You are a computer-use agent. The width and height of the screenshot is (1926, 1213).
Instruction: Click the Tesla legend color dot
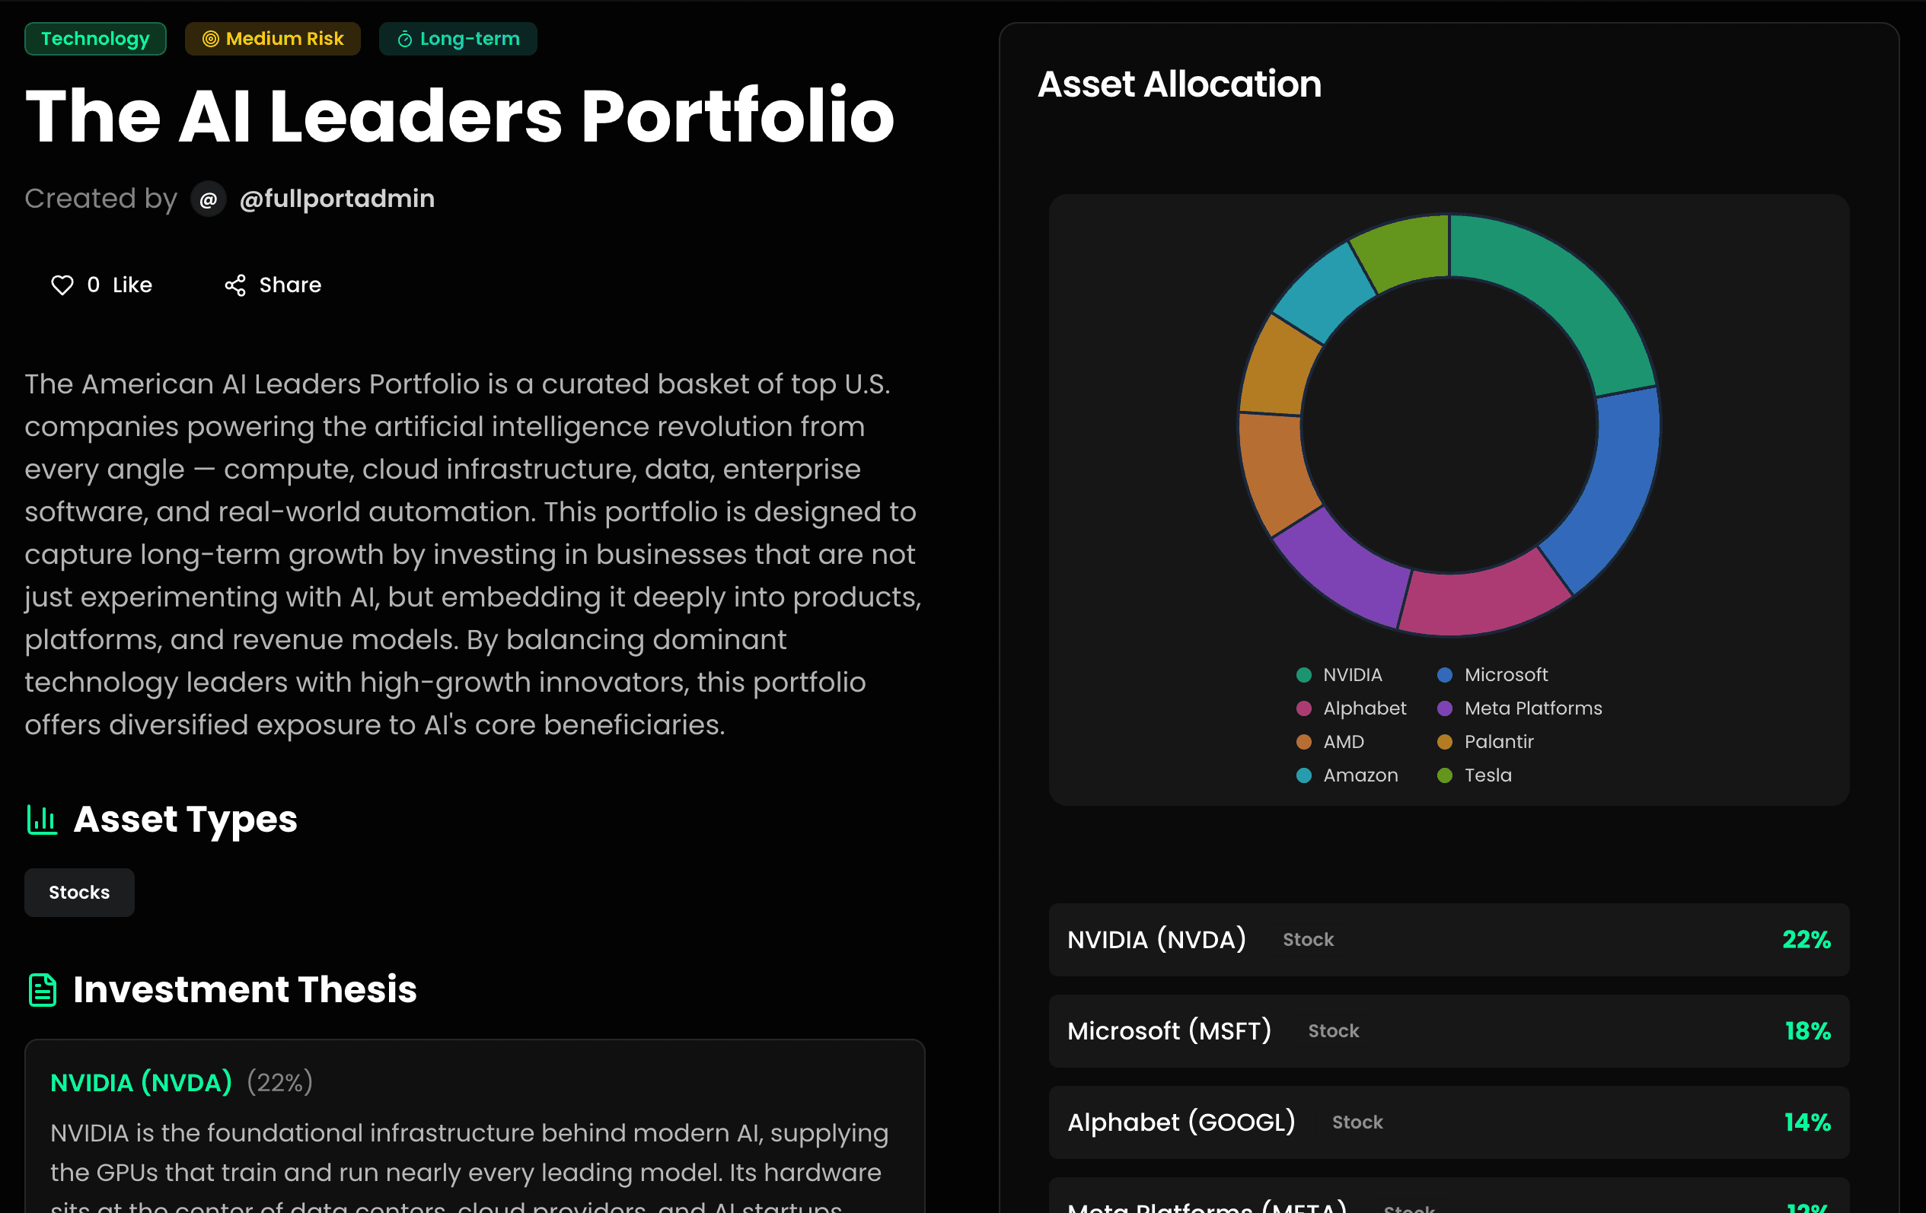[x=1445, y=775]
